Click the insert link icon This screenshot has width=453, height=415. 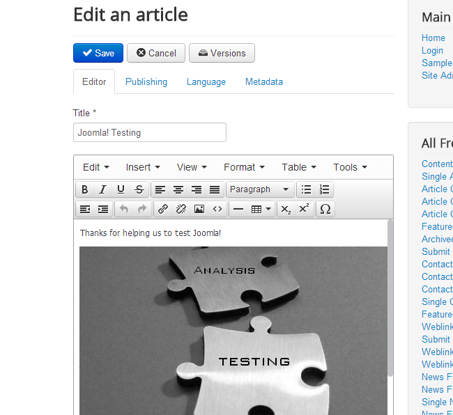(x=162, y=209)
